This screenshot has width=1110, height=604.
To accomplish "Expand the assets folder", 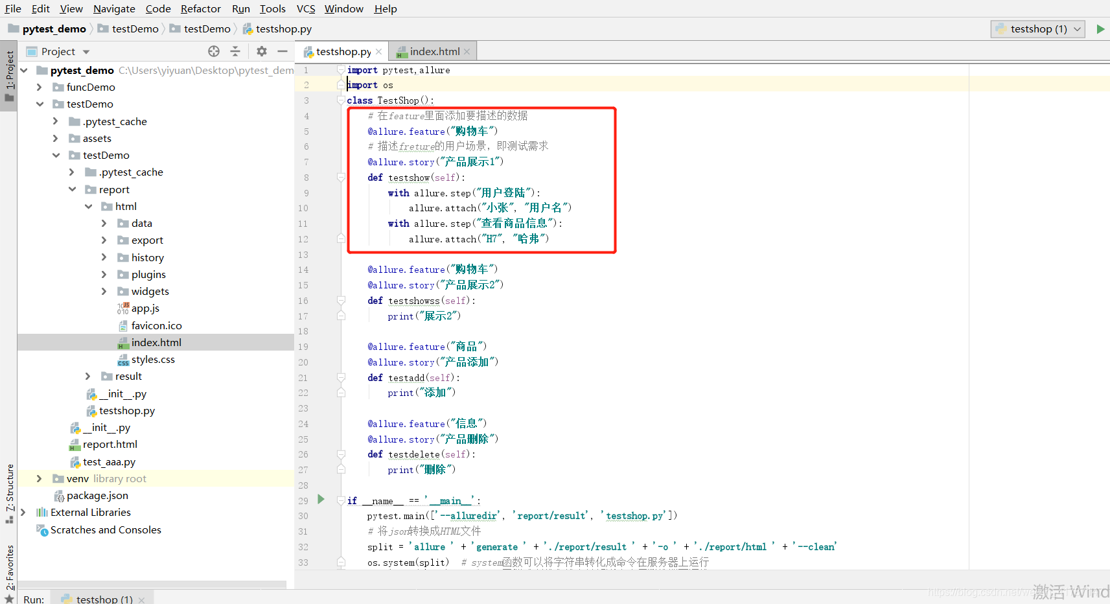I will click(x=56, y=138).
